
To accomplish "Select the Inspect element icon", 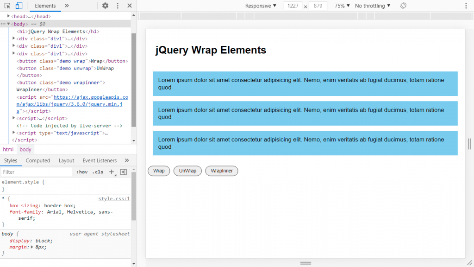I will [x=6, y=6].
